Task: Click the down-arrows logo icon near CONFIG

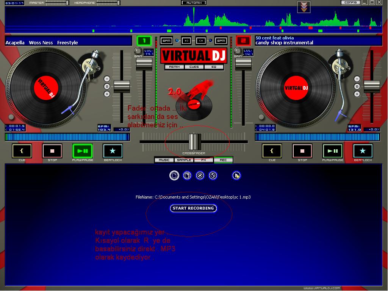Action: 304,7
